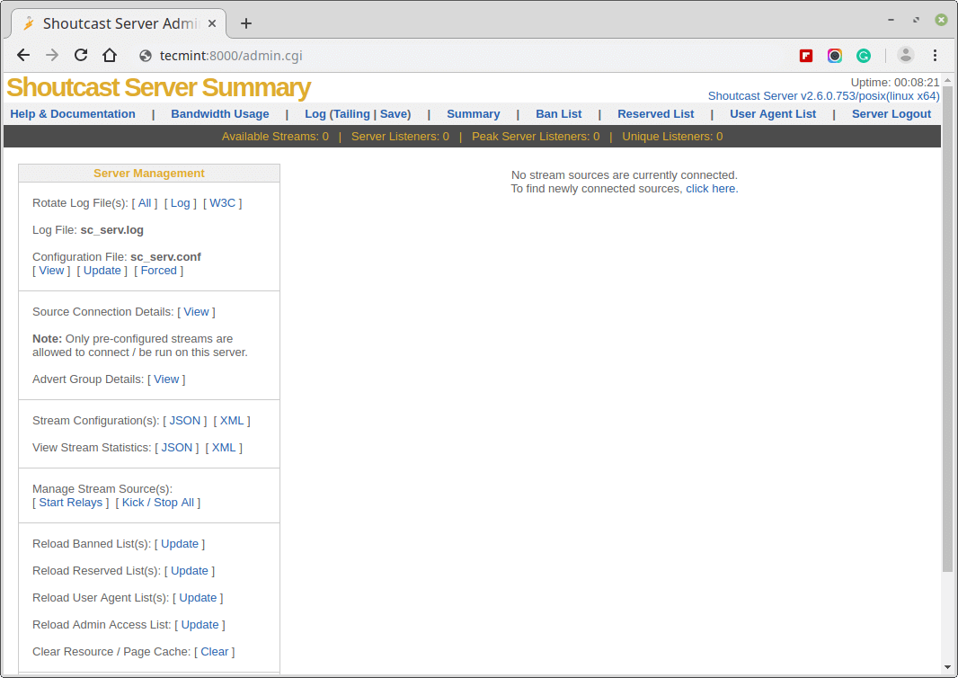Viewport: 958px width, 678px height.
Task: Open the user profile avatar icon
Action: pos(906,55)
